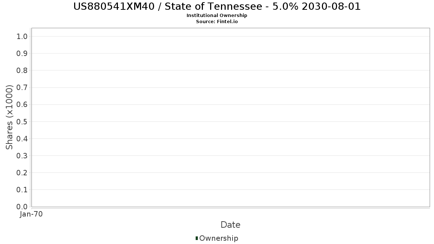Click the 0.8 y-axis tick label
The image size is (434, 244).
pyautogui.click(x=22, y=70)
